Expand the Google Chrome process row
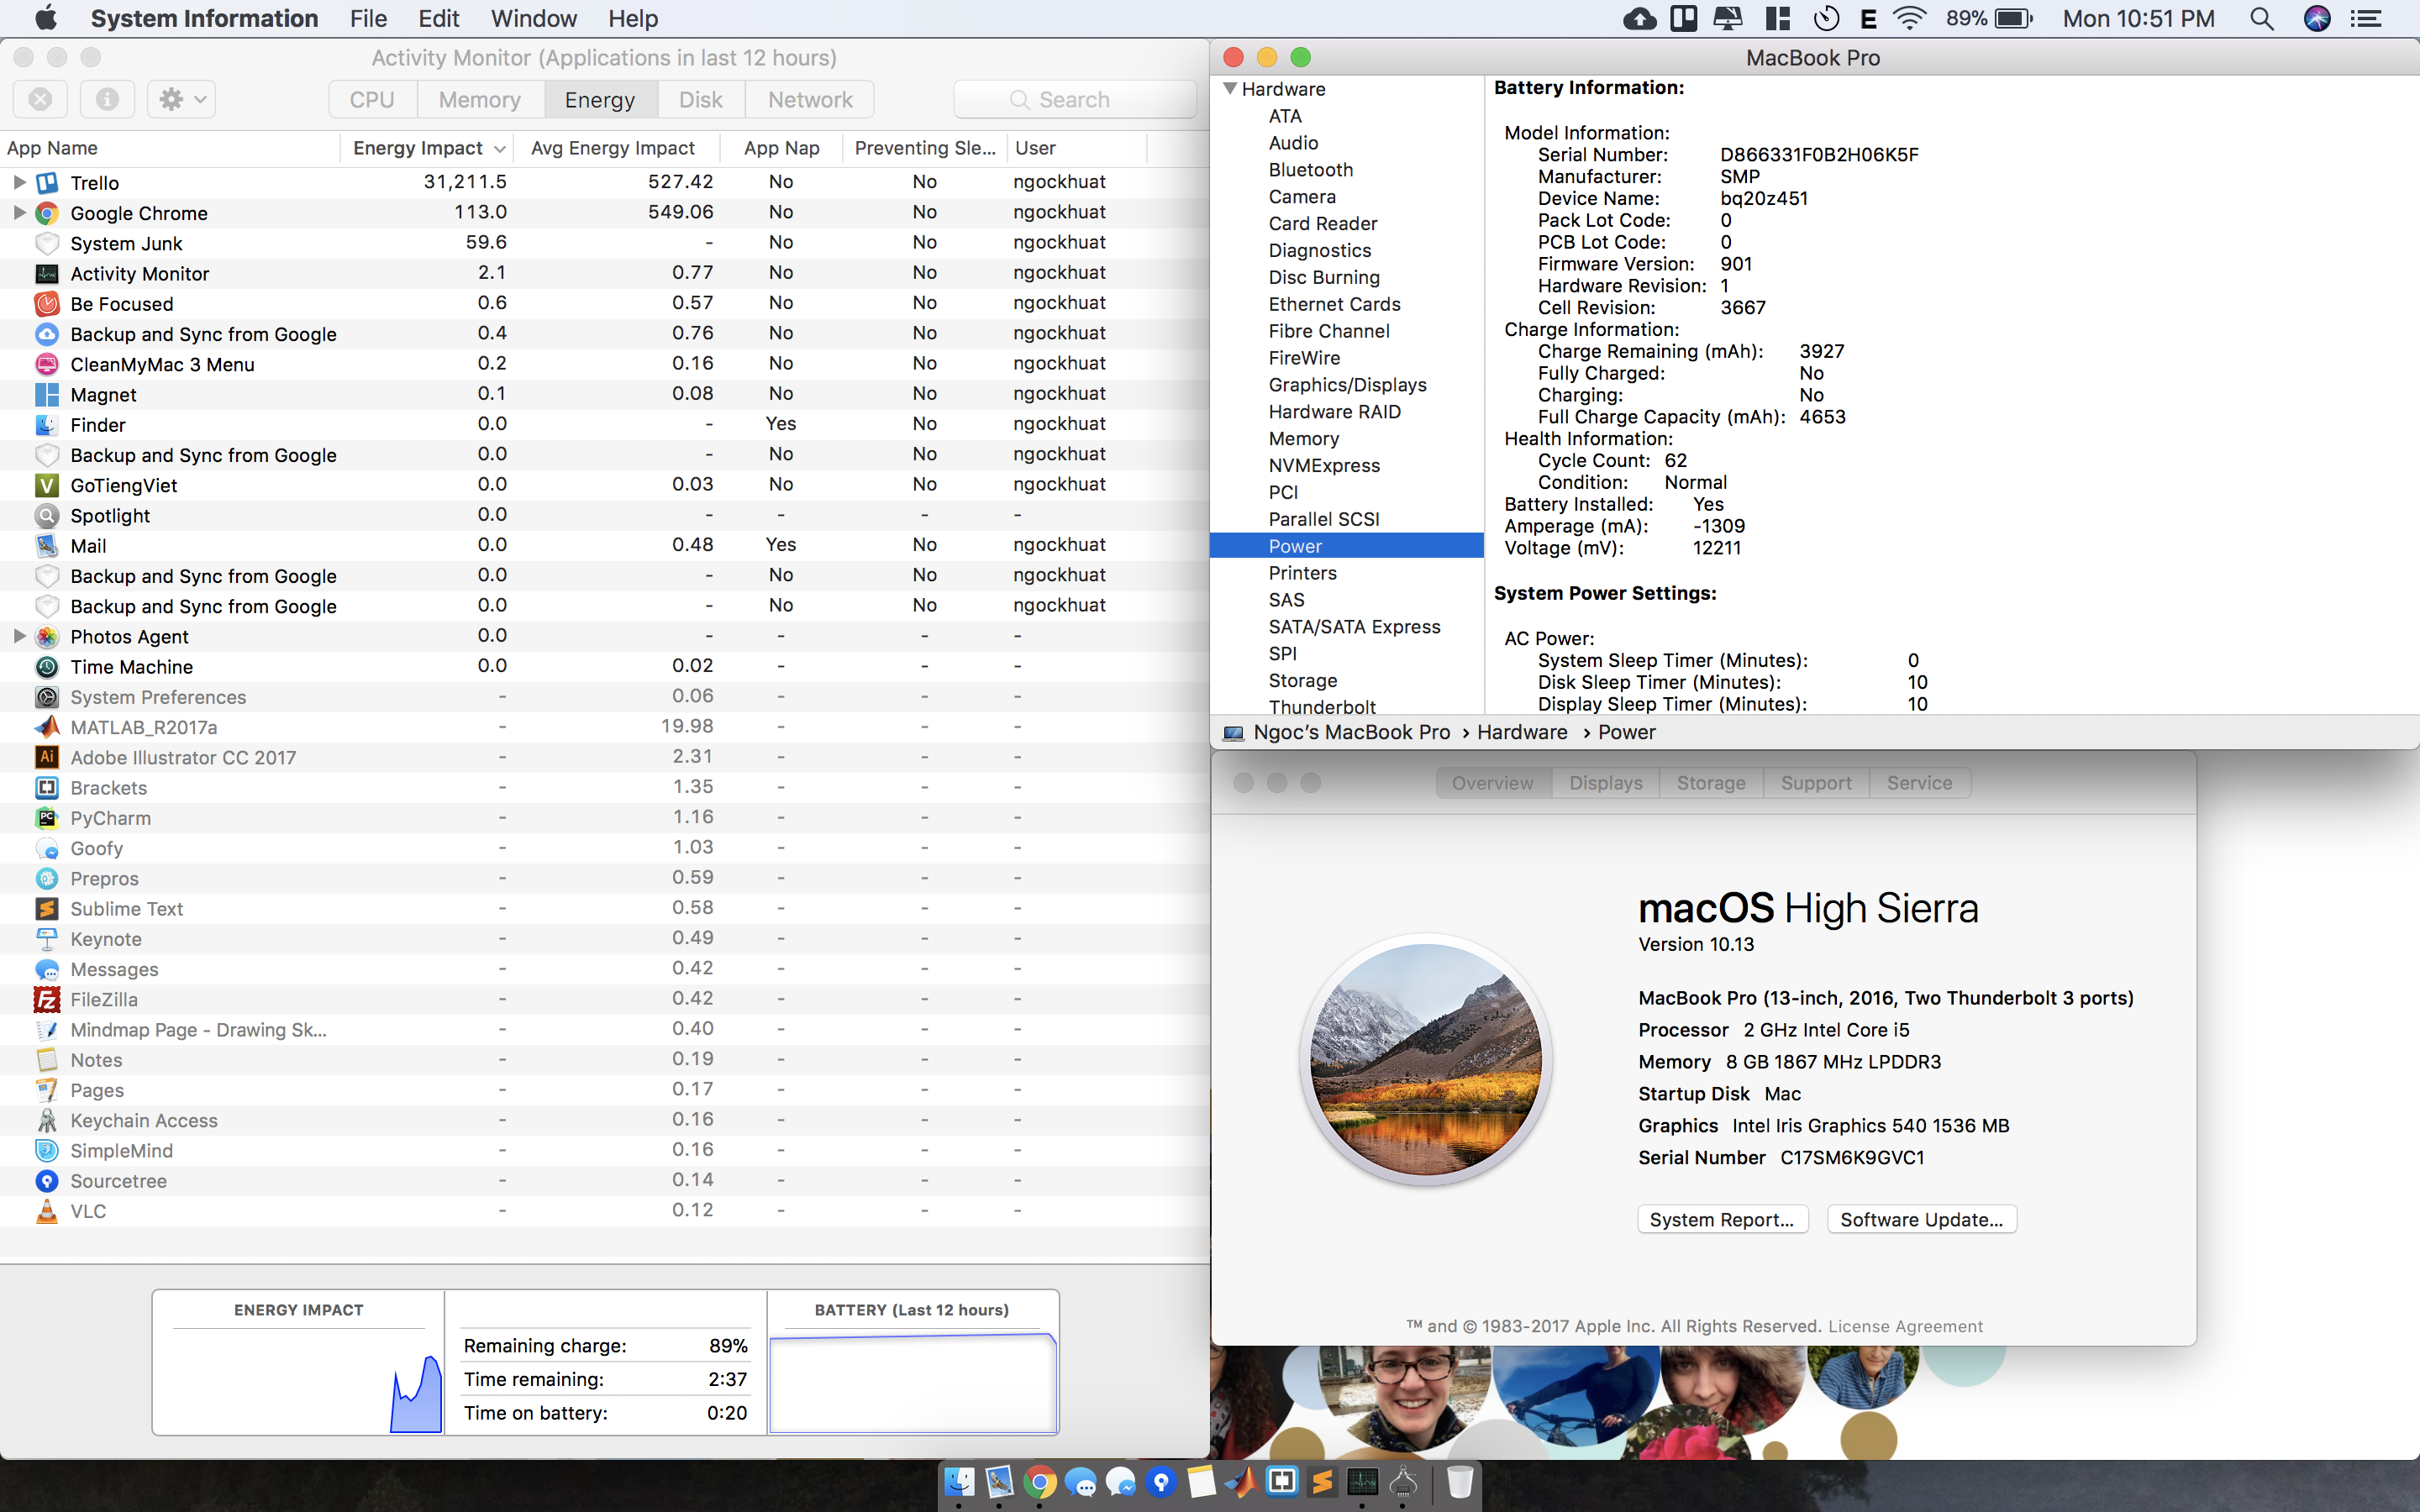This screenshot has width=2420, height=1512. click(x=19, y=212)
